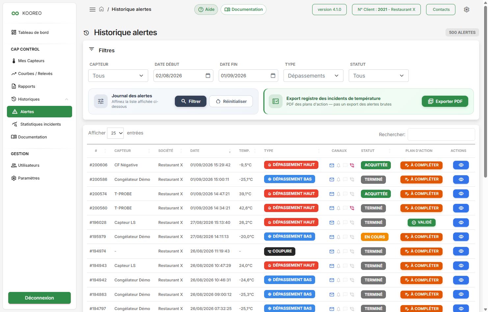
Task: Click the Réinitialiser button
Action: [231, 101]
